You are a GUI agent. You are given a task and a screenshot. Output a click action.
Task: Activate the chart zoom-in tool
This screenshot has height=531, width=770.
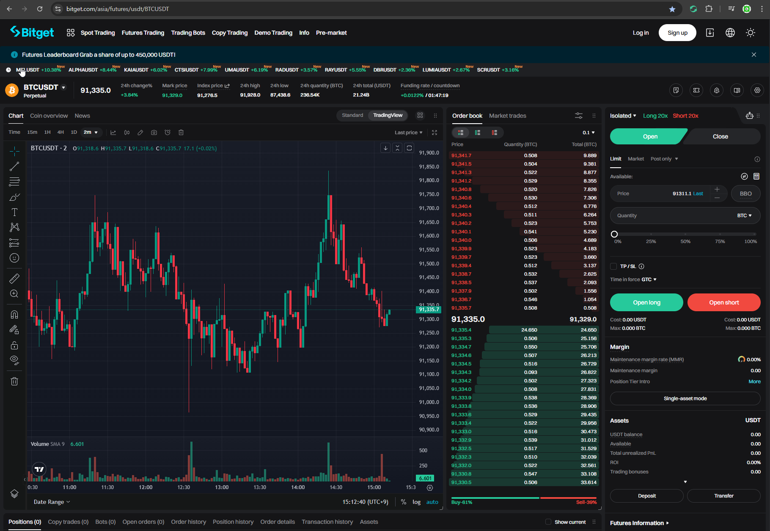point(14,294)
